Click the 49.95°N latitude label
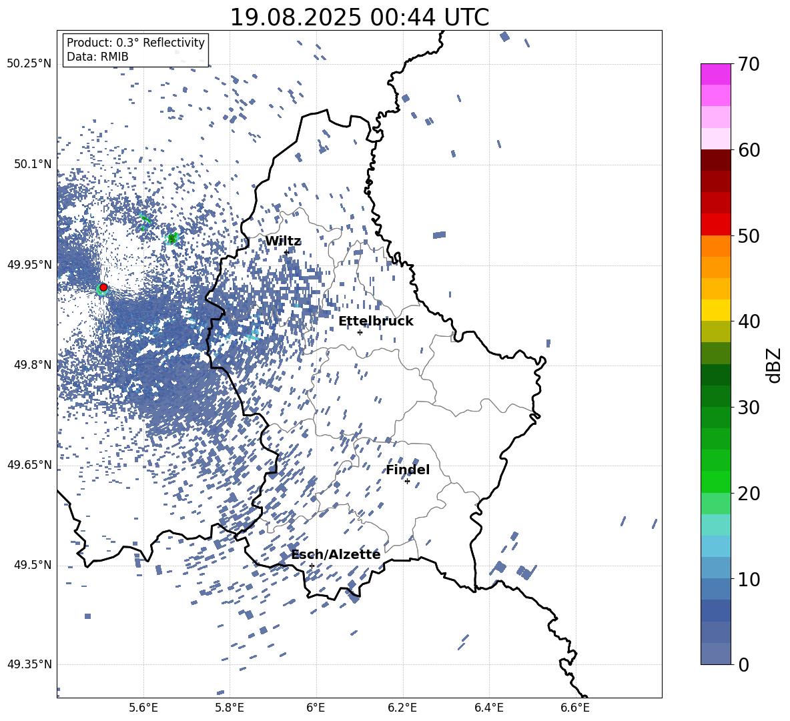Screen dimensions: 790x721 coord(29,264)
